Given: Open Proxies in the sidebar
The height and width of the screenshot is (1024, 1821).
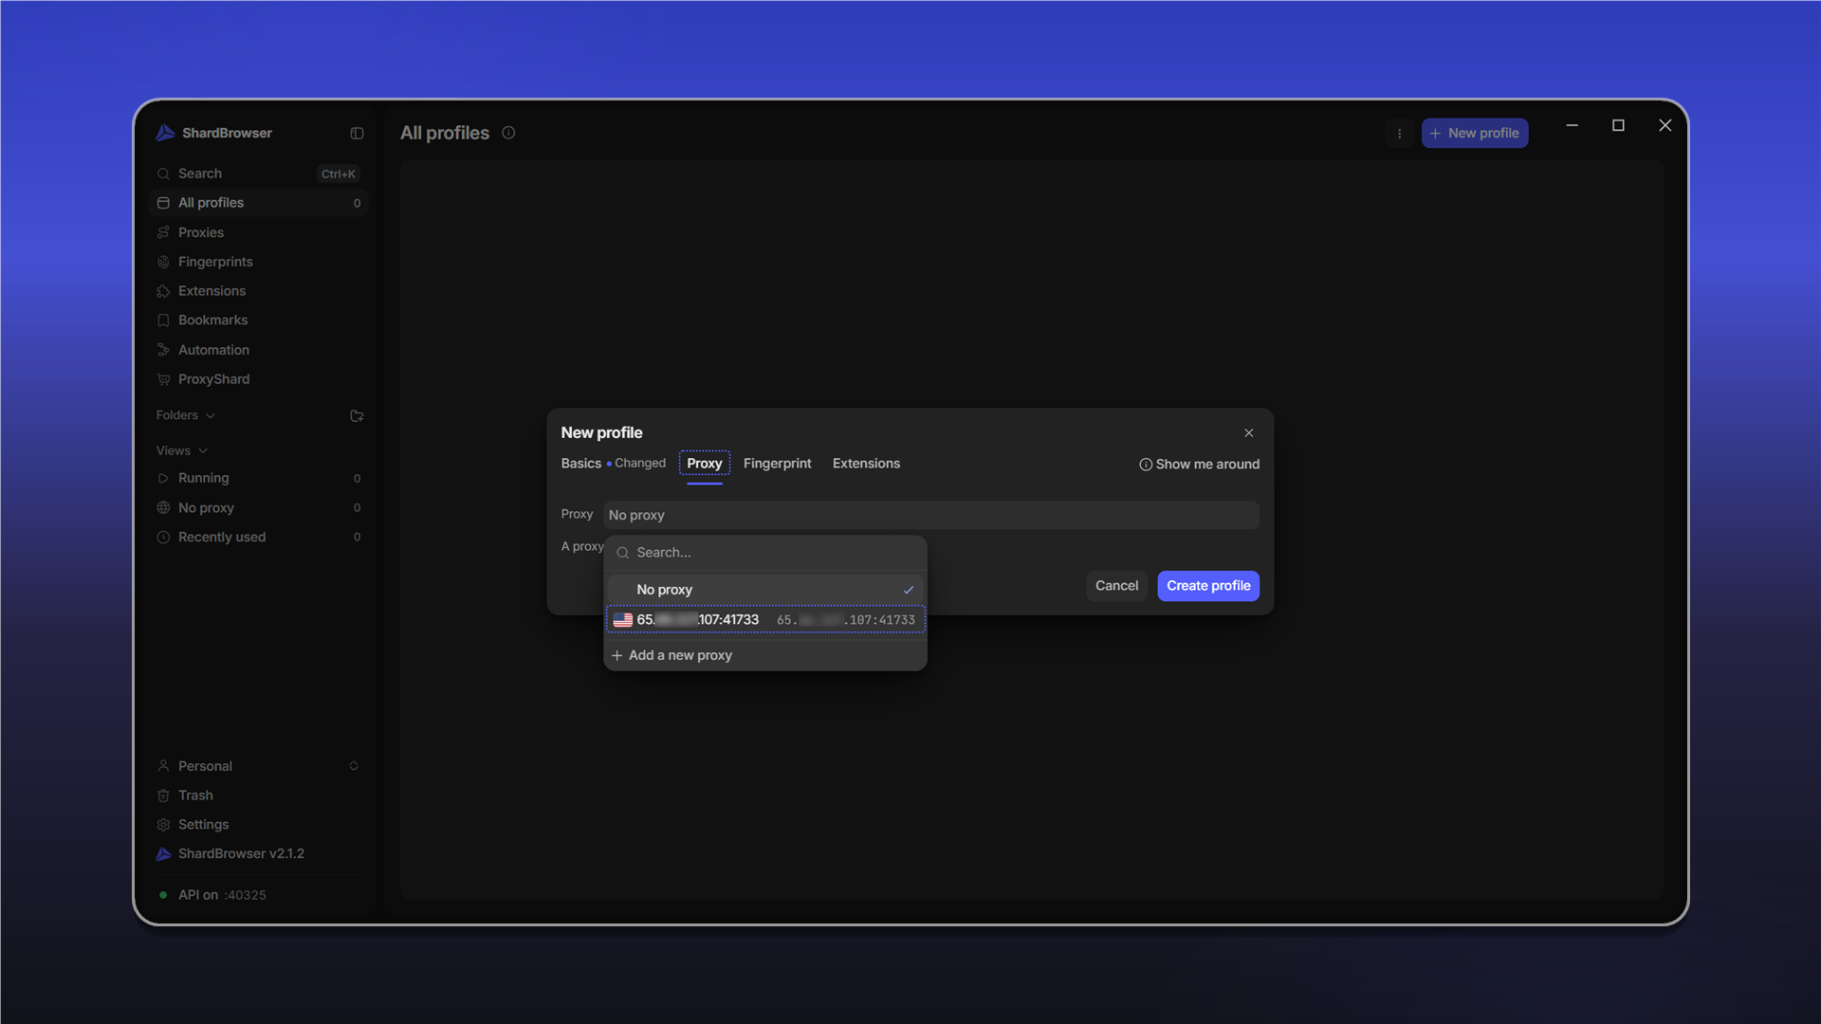Looking at the screenshot, I should [x=258, y=232].
